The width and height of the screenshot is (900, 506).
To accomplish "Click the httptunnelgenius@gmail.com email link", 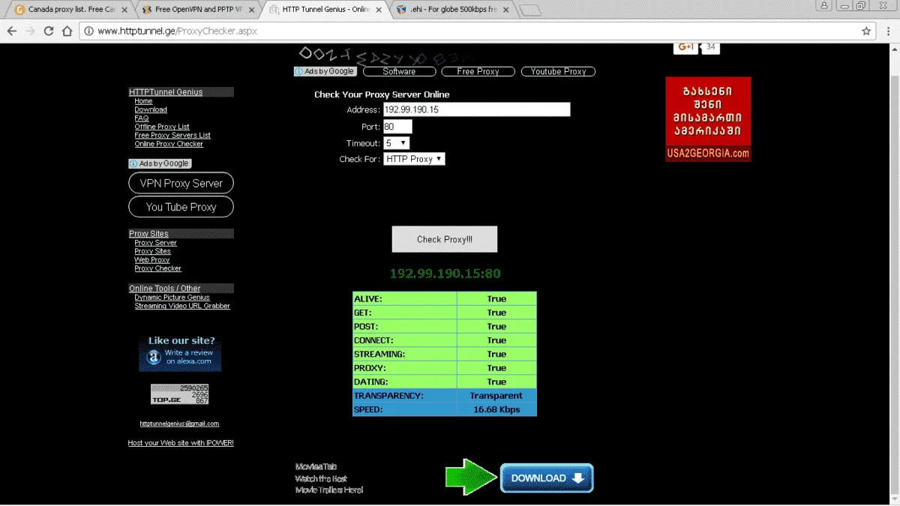I will 179,424.
